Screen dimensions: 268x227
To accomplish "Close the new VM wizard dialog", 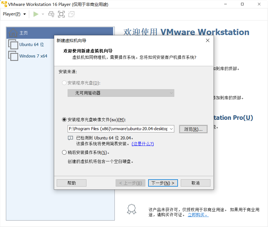I will [x=208, y=40].
